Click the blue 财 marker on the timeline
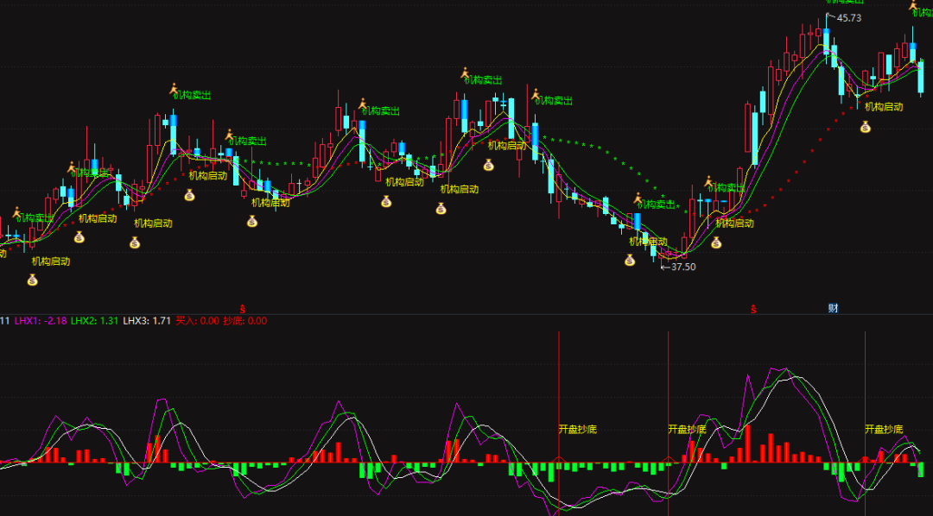Viewport: 933px width, 516px height. tap(833, 308)
